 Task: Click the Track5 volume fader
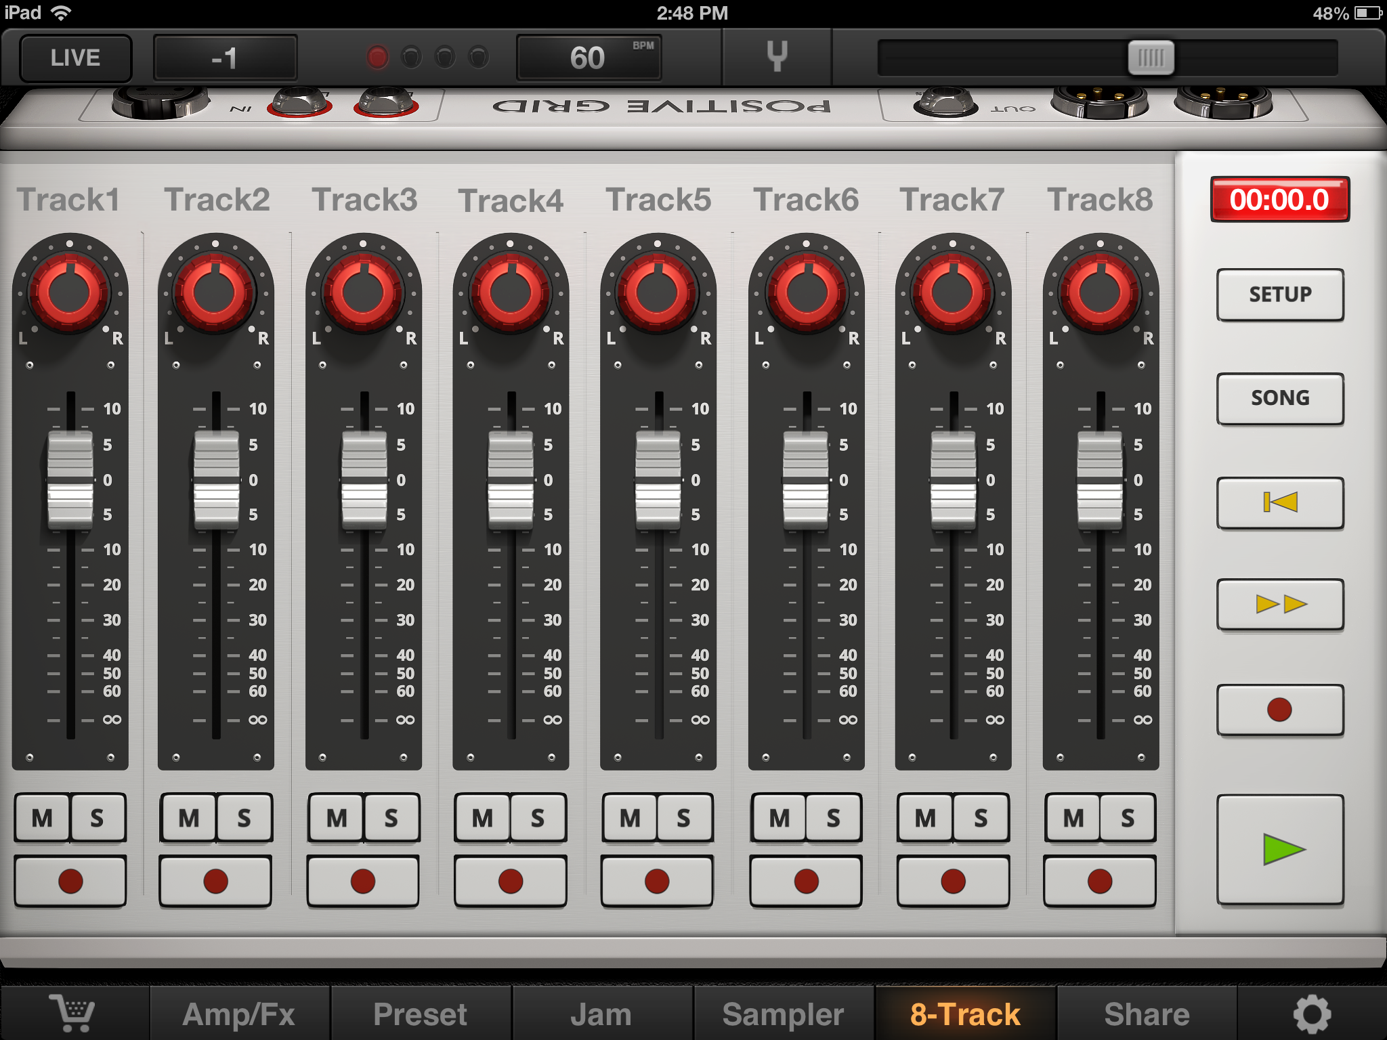click(658, 479)
